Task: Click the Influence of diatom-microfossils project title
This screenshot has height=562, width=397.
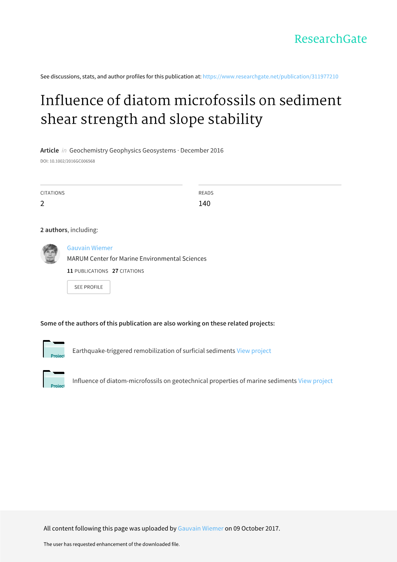Action: (x=185, y=381)
